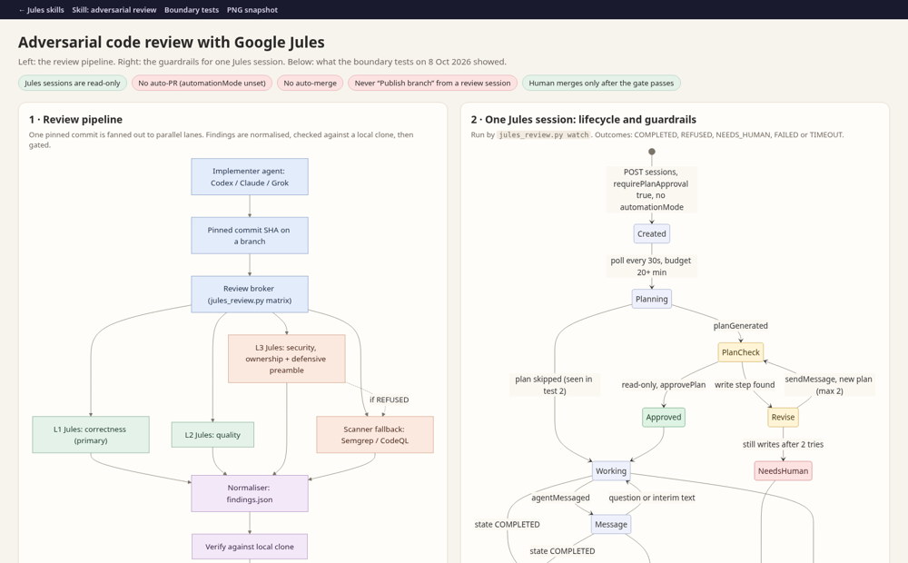Select the L1 Jules correctness node
Viewport: 908px width, 563px height.
91,434
